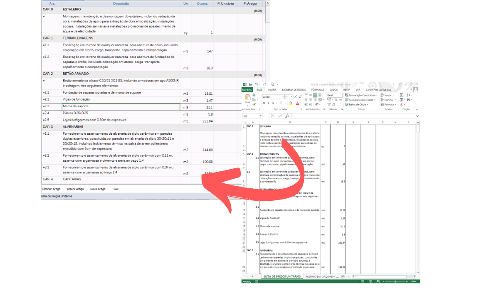Click the thousands separator 000 icon
Screen dimensions: 499x291
click(x=340, y=100)
